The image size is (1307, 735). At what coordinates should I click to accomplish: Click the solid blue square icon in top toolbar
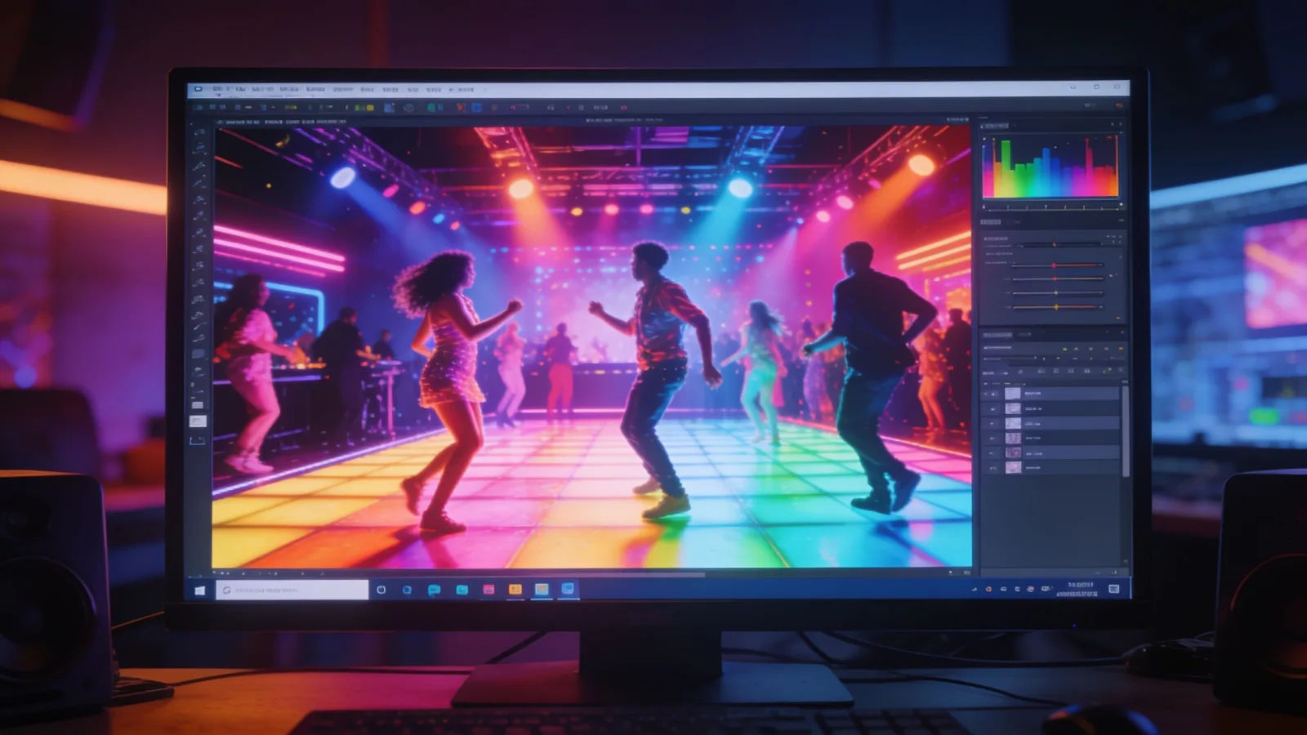pos(476,107)
